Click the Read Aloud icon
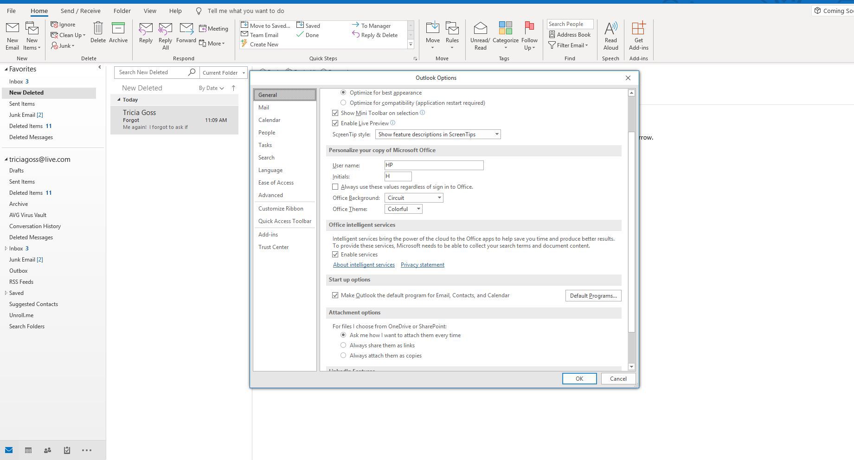Viewport: 854px width, 460px height. [x=611, y=28]
